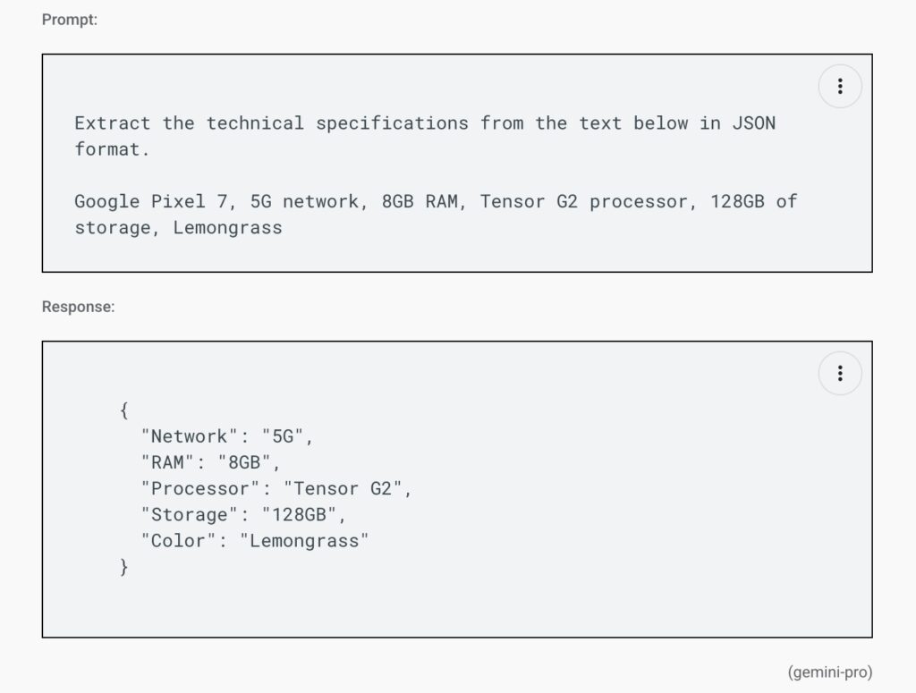Image resolution: width=916 pixels, height=693 pixels.
Task: Click the "Prompt:" label
Action: [70, 20]
